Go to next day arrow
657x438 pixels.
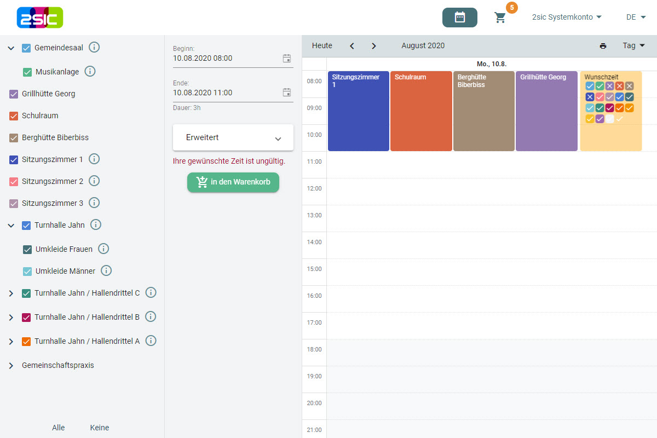[x=374, y=46]
